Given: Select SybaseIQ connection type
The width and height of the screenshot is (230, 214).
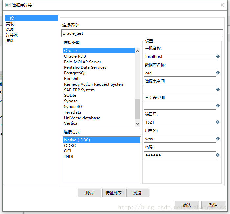Looking at the screenshot, I should pyautogui.click(x=99, y=106).
